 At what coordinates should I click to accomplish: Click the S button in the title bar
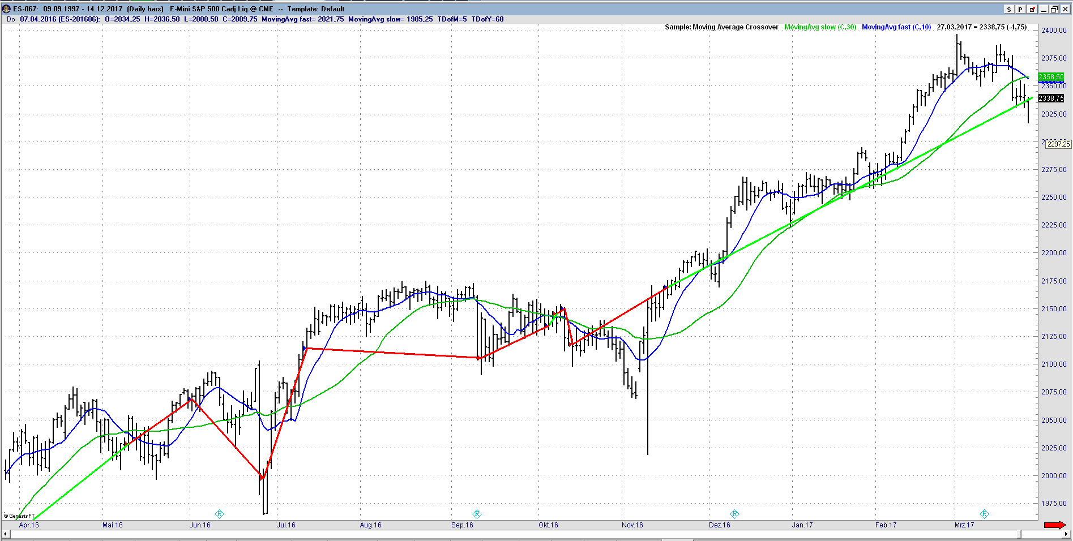tap(1009, 9)
